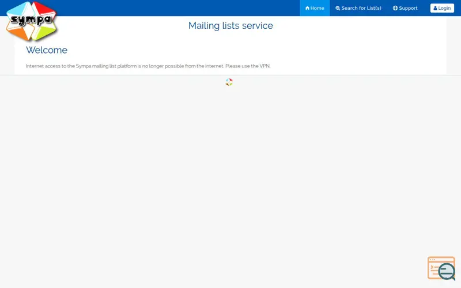Click the small Sympa footer logo
This screenshot has height=288, width=461.
coord(229,82)
